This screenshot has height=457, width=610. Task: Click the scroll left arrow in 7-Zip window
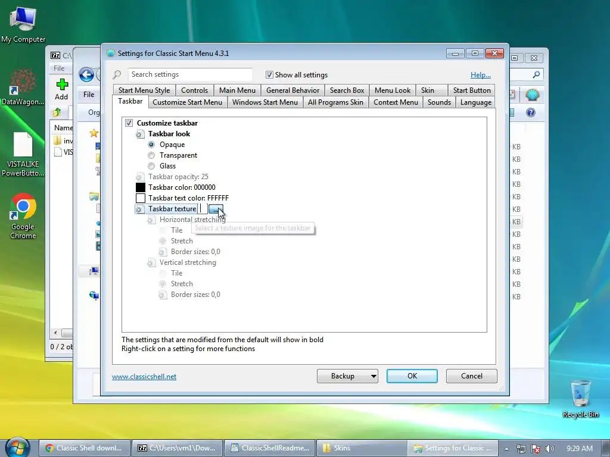coord(55,333)
